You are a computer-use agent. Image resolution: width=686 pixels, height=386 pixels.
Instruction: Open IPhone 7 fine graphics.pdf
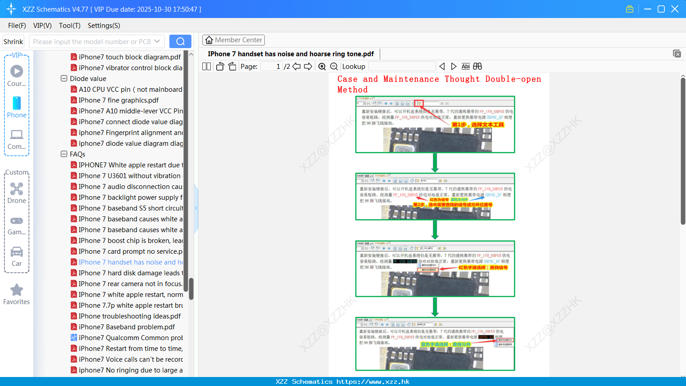(x=115, y=100)
